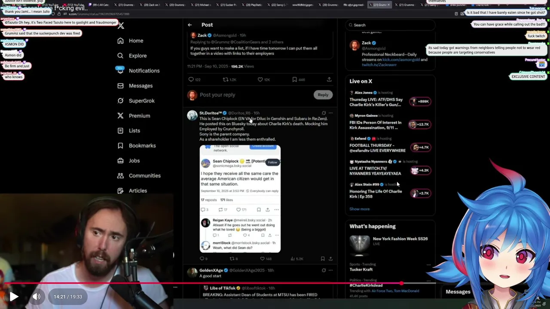550x309 pixels.
Task: Click the X logo in the sidebar
Action: pyautogui.click(x=121, y=25)
